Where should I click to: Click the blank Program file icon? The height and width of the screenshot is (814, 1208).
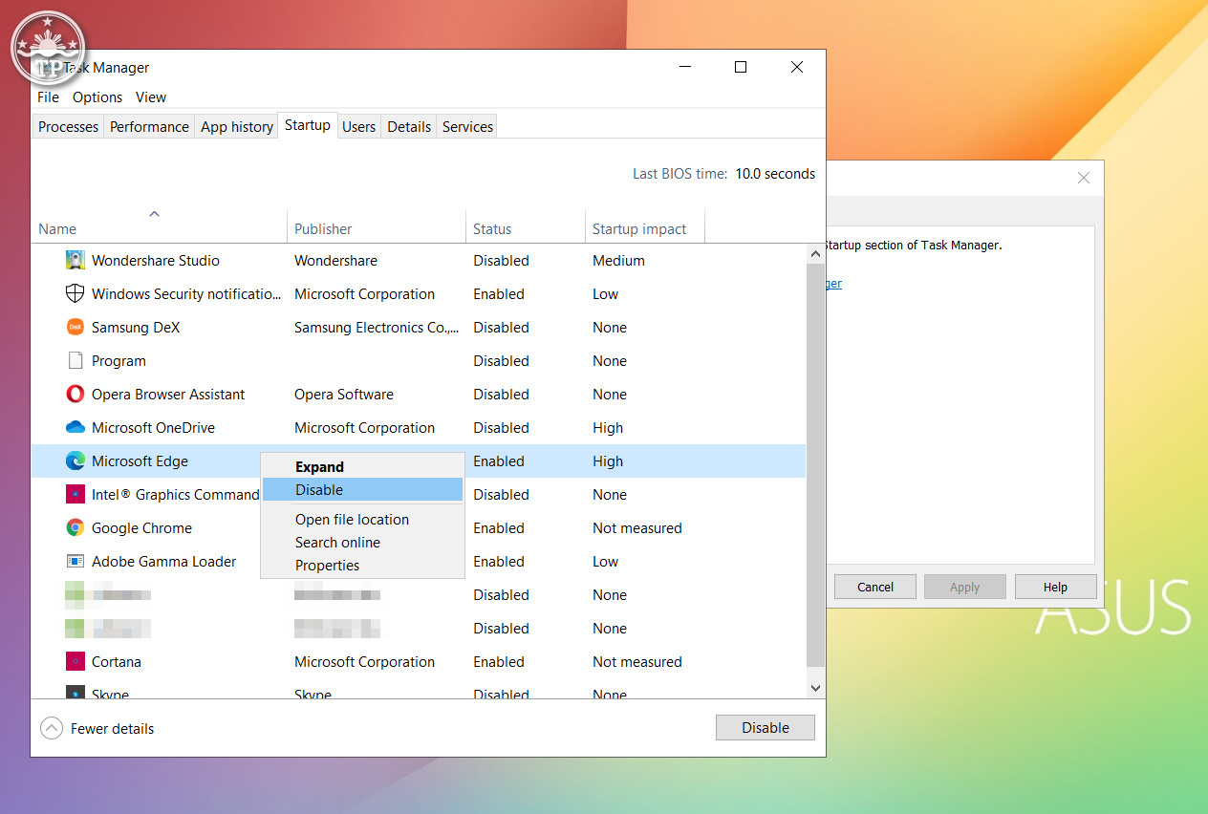point(75,360)
